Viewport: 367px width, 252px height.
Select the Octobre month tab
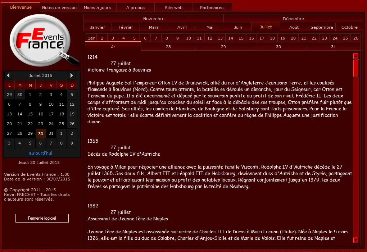349,27
